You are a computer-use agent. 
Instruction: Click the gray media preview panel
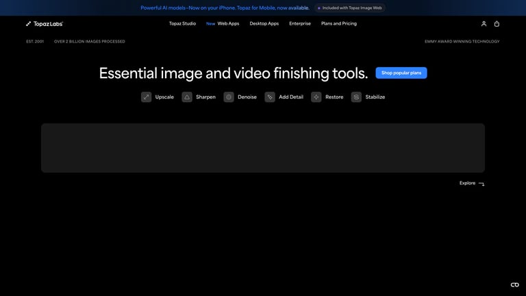tap(263, 148)
